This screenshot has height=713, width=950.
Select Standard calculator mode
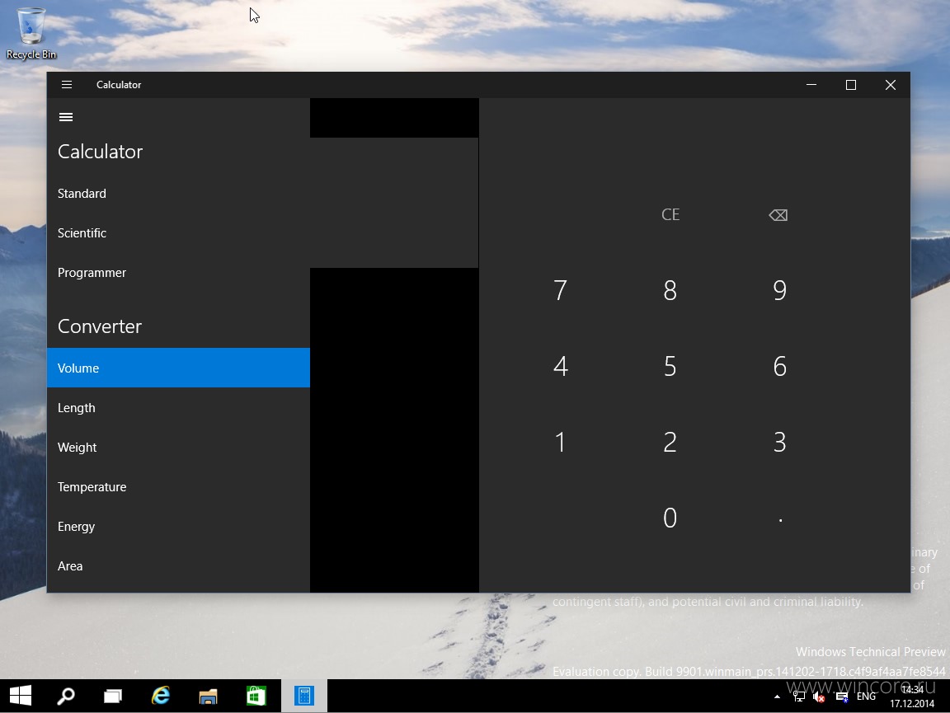pyautogui.click(x=178, y=194)
